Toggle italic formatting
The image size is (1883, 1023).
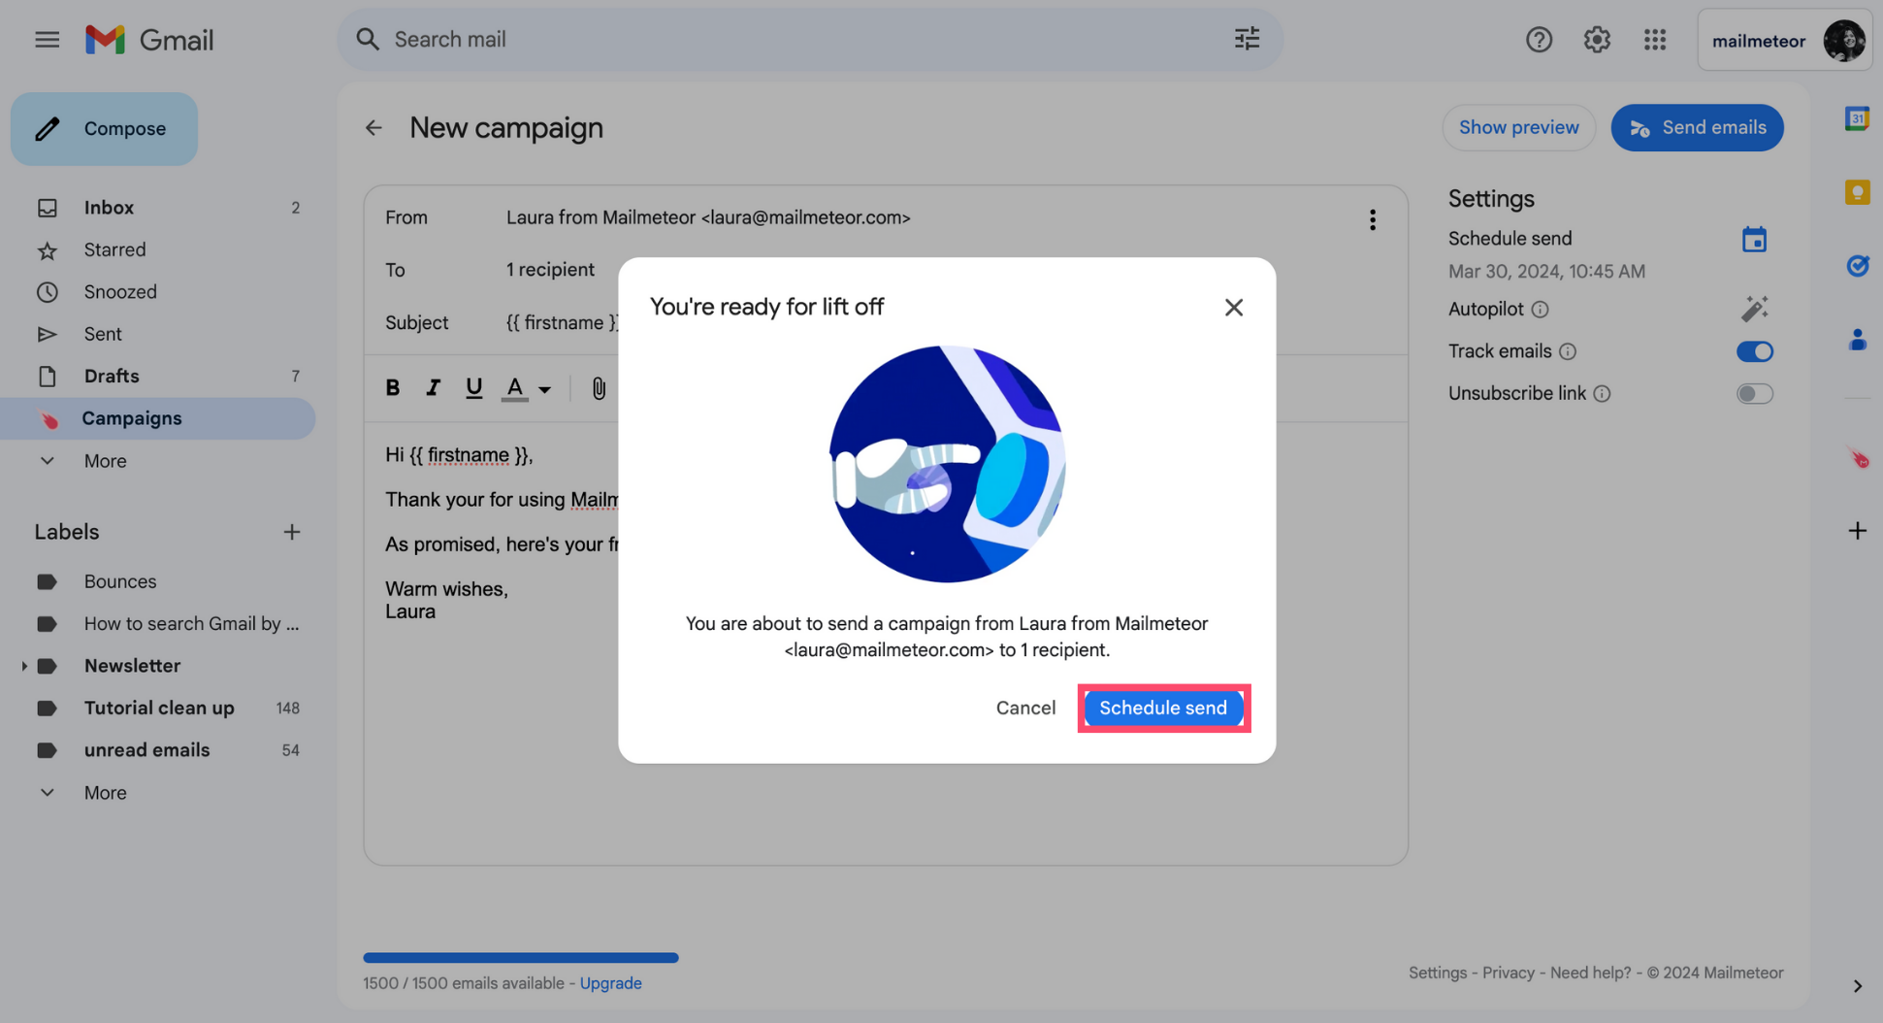[433, 388]
